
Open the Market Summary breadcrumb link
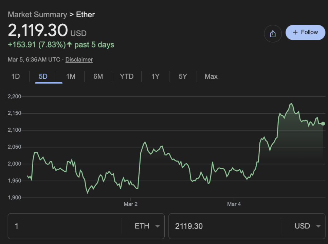coord(37,15)
